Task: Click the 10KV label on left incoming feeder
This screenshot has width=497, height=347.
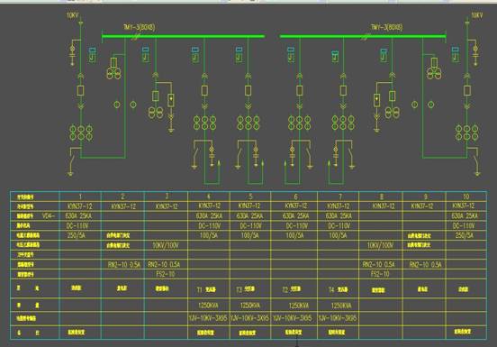Action: (x=72, y=15)
